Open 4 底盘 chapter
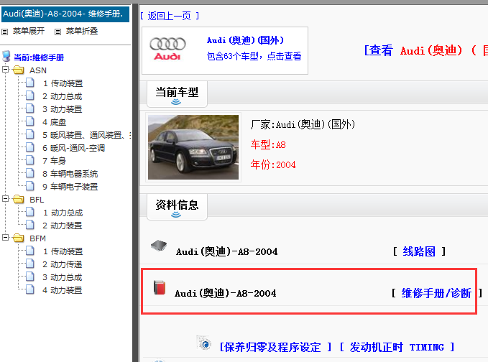Screen dimensions: 488x362 (x=55, y=122)
